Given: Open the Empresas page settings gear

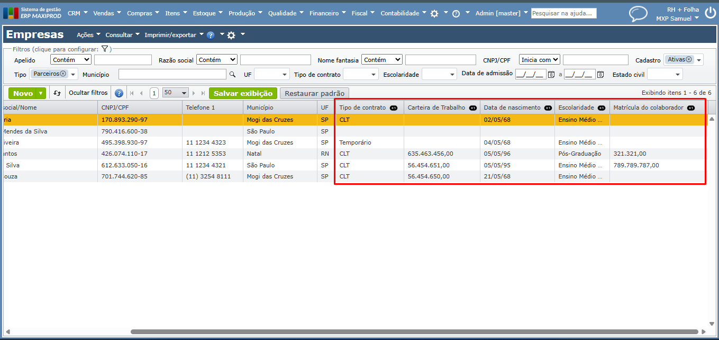Looking at the screenshot, I should (231, 35).
